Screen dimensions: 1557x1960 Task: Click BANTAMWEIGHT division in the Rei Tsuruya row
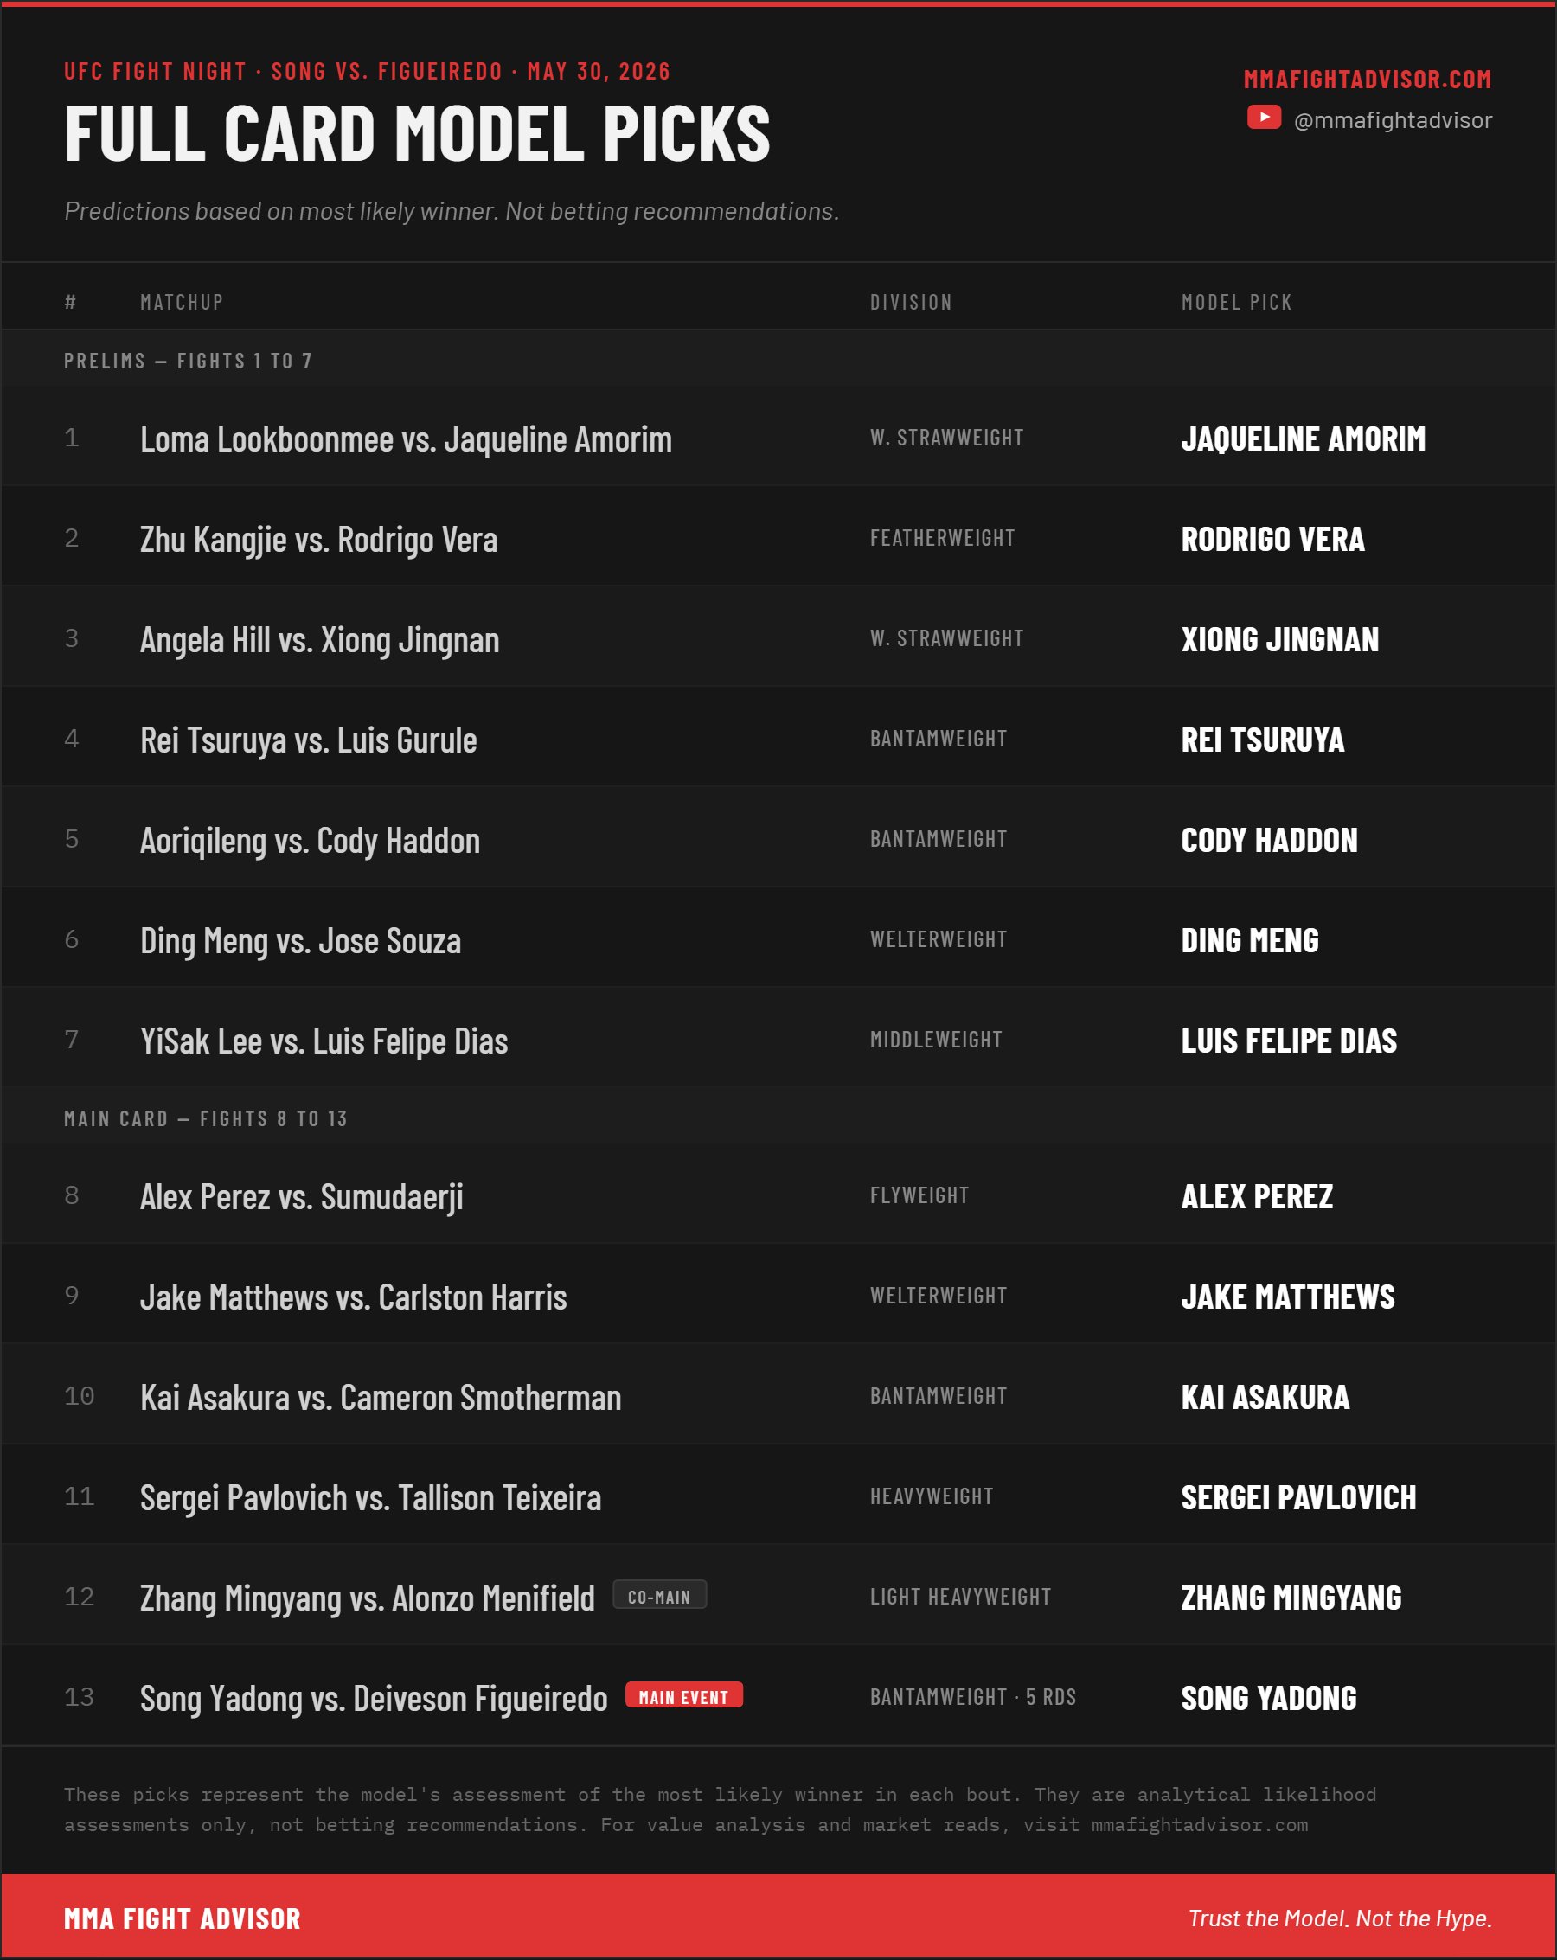pyautogui.click(x=938, y=738)
